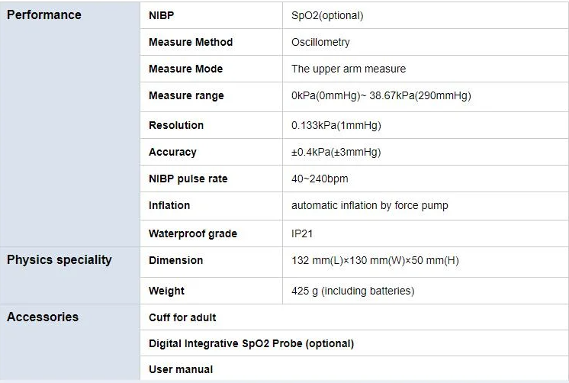Click the 425 g weight value
Image resolution: width=569 pixels, height=383 pixels.
click(x=352, y=291)
